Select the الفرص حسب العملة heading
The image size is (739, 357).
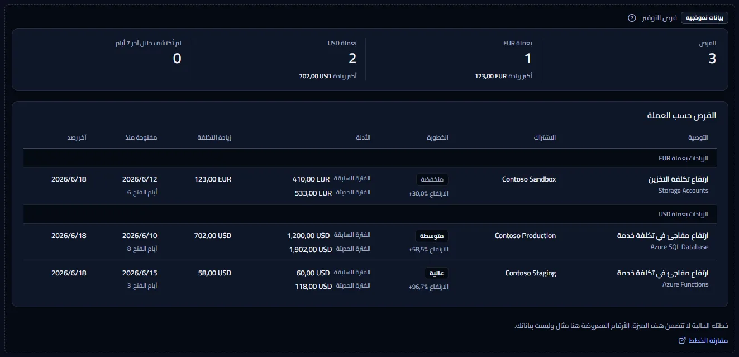pyautogui.click(x=681, y=116)
